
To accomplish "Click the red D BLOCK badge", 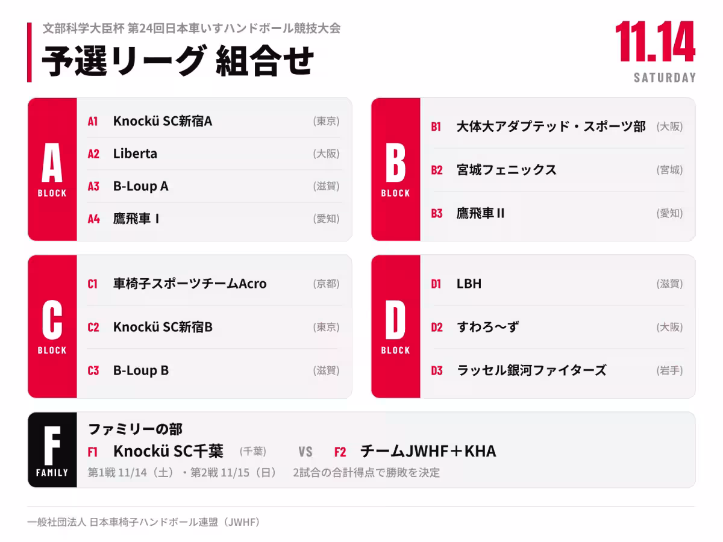I will pos(396,326).
